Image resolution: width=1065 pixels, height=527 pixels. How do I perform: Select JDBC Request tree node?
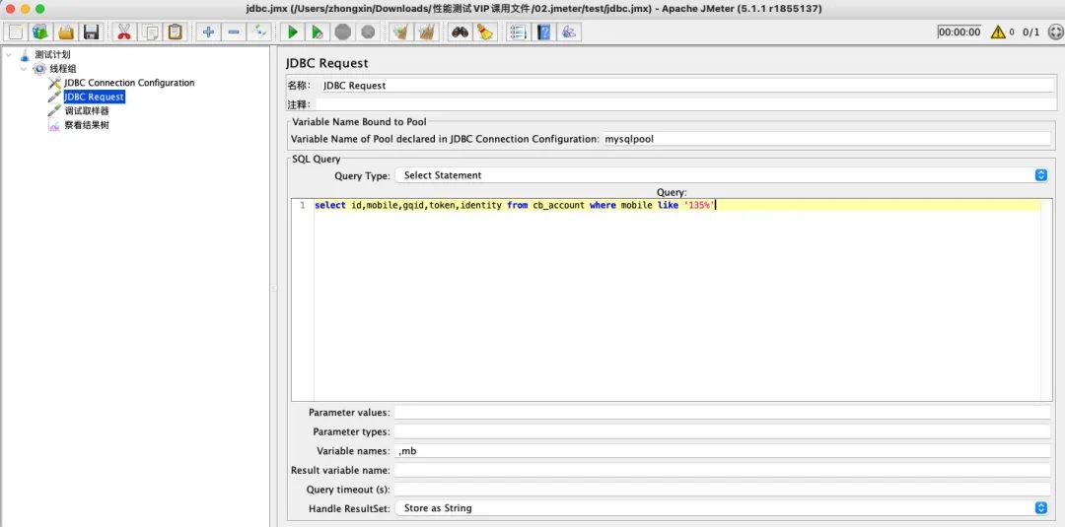tap(94, 97)
